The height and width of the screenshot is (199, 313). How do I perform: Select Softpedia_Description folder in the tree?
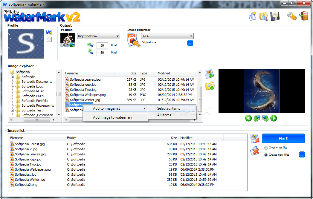tap(37, 115)
